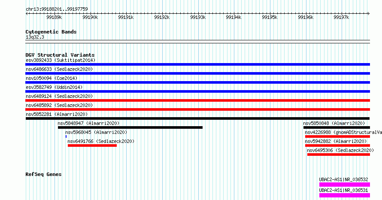Image resolution: width=382 pixels, height=200 pixels.
Task: Click the 99196k ruler tick label
Action: tap(306, 17)
